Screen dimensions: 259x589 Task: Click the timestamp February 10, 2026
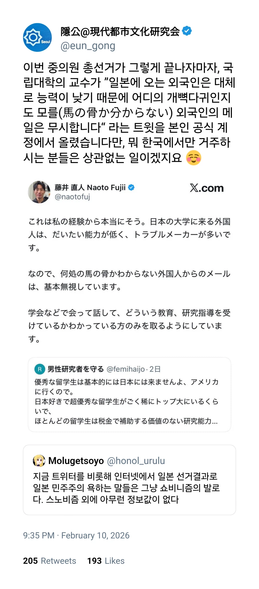pos(77,535)
